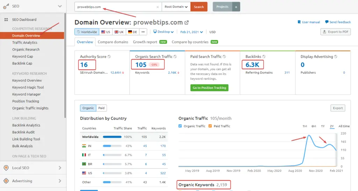Click the more countries ellipsis button
358x191 pixels.
point(143,32)
